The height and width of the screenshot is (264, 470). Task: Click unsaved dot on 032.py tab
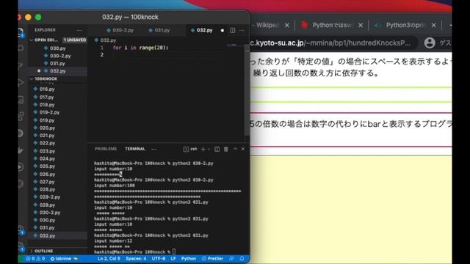[222, 30]
